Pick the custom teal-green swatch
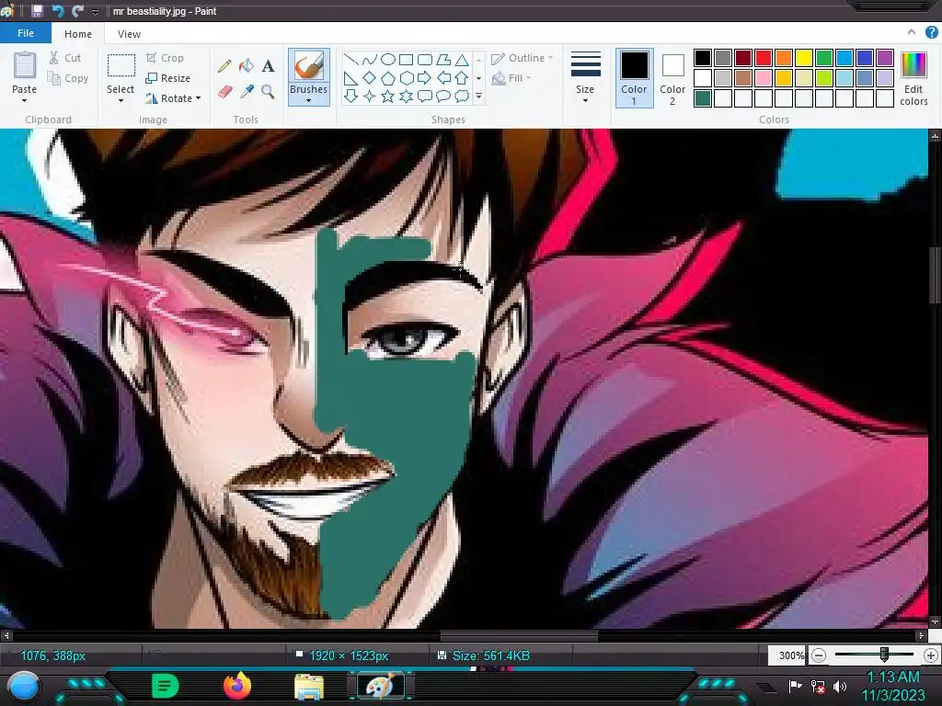The image size is (942, 706). coord(703,97)
